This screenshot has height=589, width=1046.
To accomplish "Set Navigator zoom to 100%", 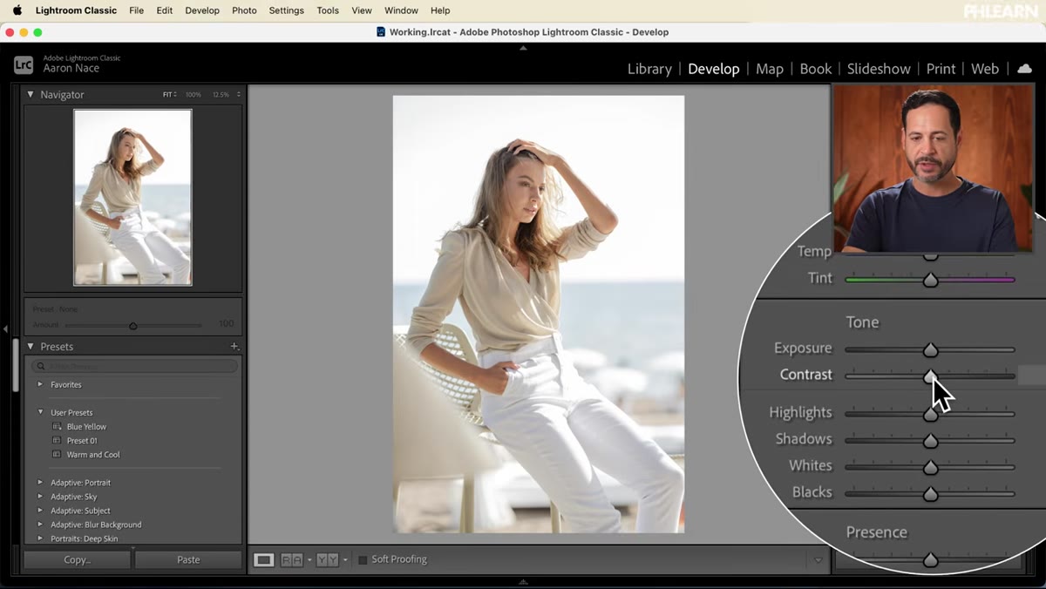I will [194, 94].
